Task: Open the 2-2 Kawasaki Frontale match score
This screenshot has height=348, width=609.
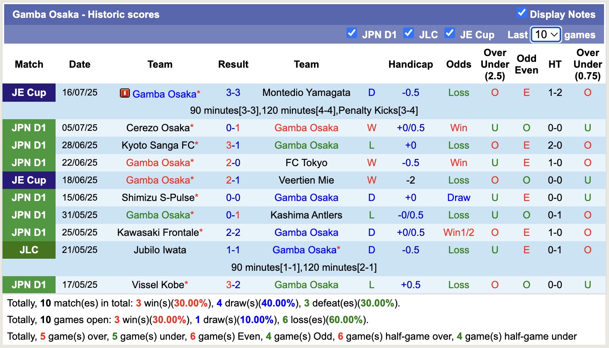Action: pos(233,233)
